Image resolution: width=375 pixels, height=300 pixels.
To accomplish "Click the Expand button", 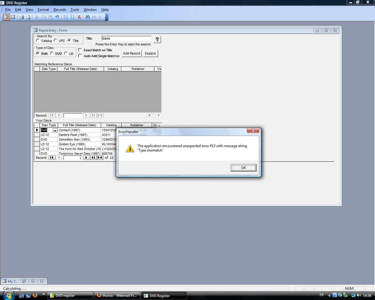I will [x=150, y=53].
